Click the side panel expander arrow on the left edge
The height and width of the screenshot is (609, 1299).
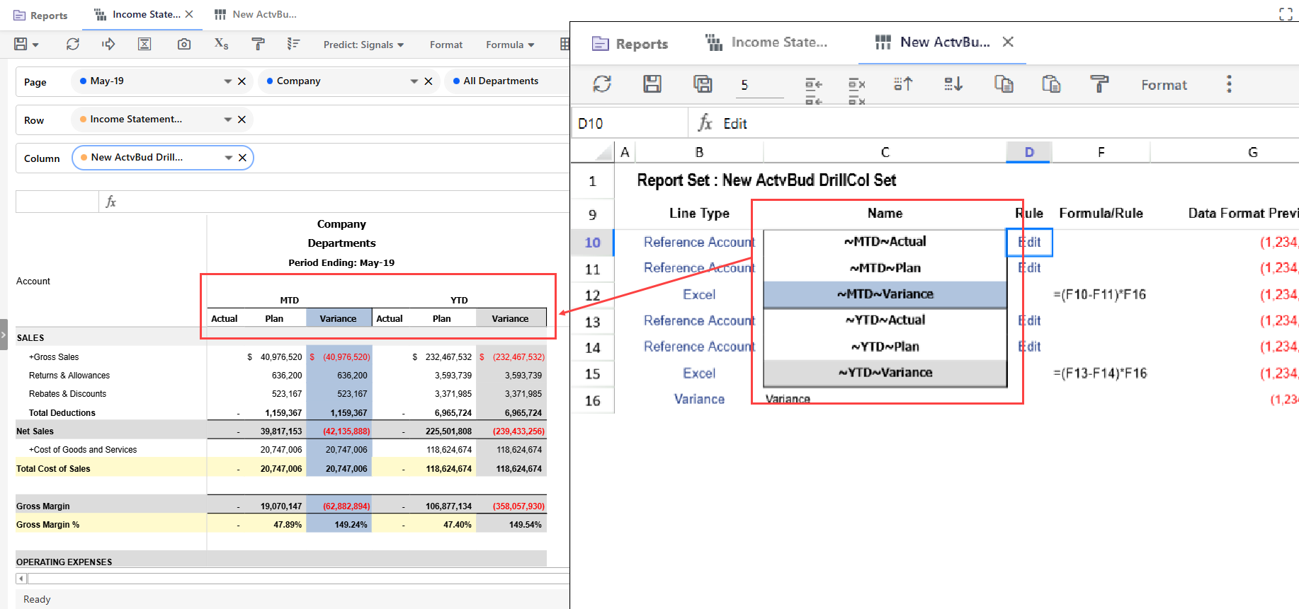click(4, 334)
